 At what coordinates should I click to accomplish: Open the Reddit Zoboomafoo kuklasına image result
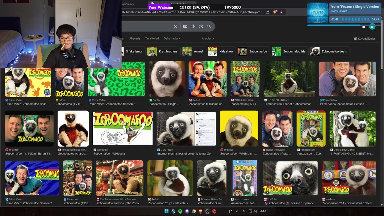(208, 79)
